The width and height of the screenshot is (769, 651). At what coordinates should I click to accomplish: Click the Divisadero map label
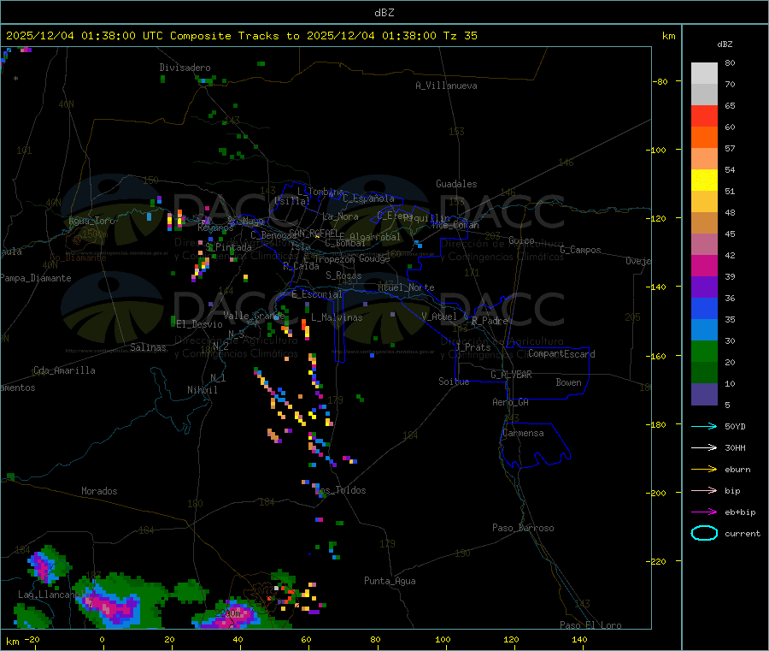[185, 68]
